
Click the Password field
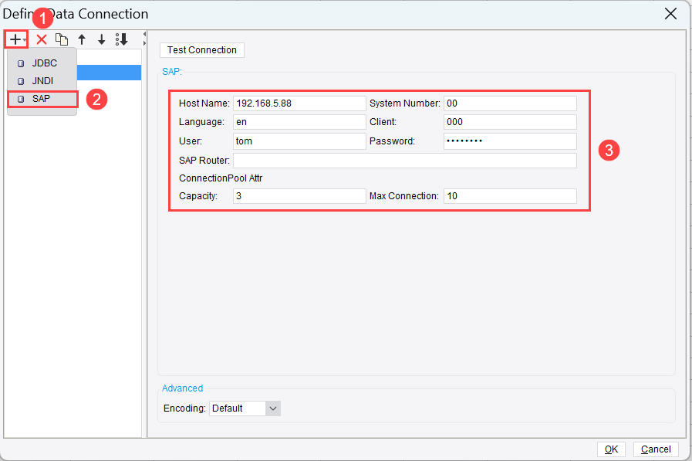click(510, 141)
